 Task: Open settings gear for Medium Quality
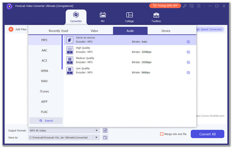point(188,62)
